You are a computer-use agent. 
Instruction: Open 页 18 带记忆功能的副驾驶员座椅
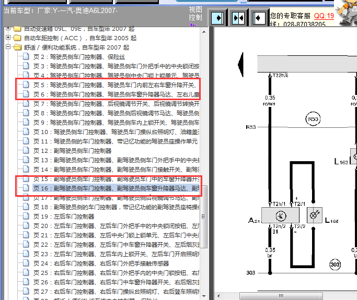[116, 207]
